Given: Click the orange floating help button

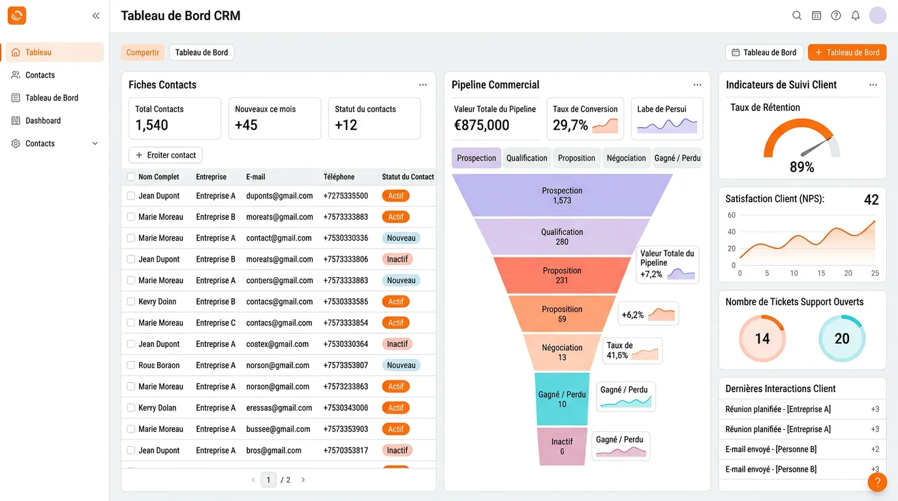Looking at the screenshot, I should point(877,482).
